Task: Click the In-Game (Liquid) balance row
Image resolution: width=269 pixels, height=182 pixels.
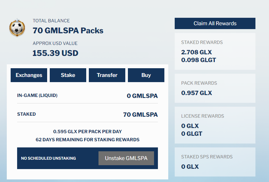Action: [x=87, y=96]
